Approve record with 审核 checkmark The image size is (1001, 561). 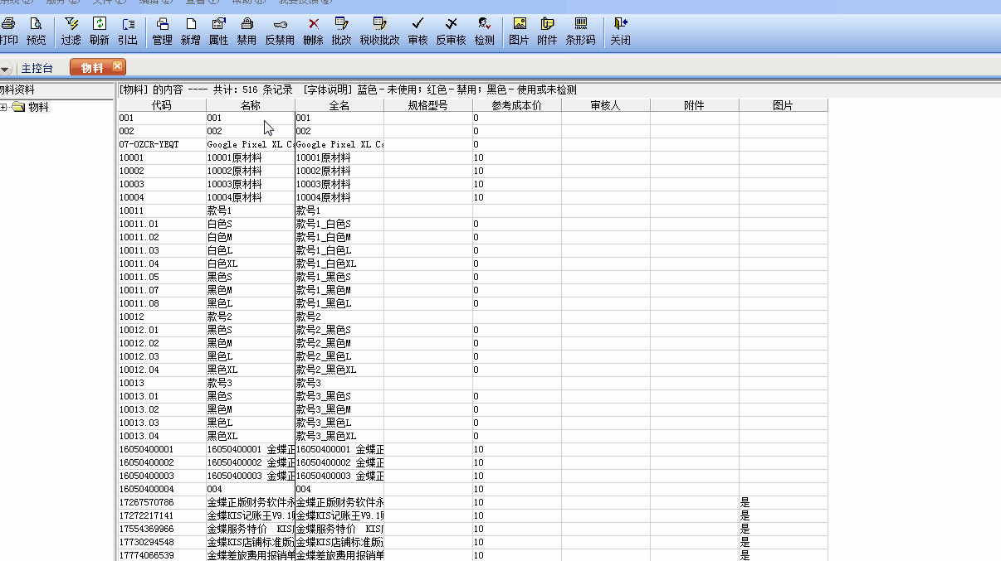tap(417, 31)
